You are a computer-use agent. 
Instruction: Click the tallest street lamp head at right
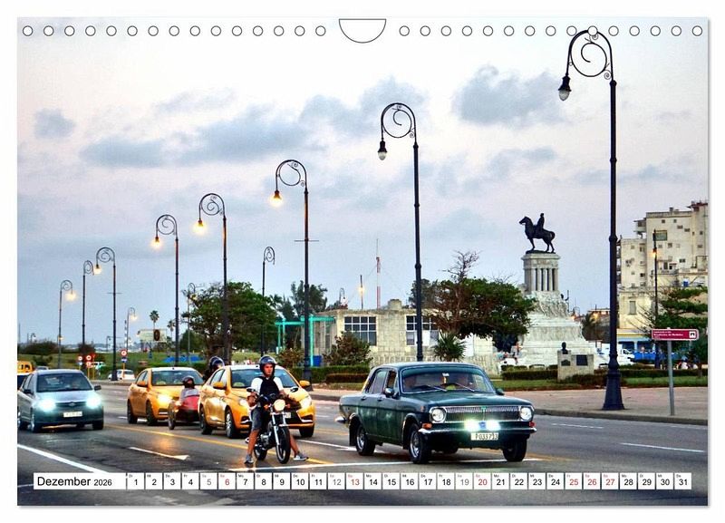click(565, 89)
